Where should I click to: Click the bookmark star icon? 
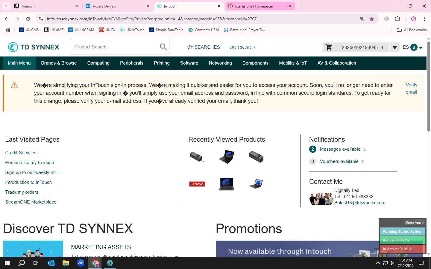tap(372, 19)
